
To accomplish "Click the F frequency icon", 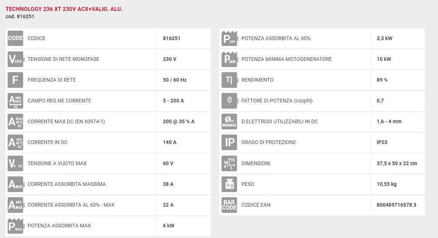I will coord(15,80).
